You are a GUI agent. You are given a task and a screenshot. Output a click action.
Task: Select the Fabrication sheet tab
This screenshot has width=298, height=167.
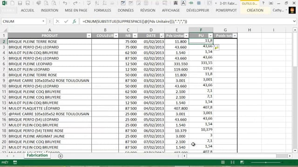[37, 155]
